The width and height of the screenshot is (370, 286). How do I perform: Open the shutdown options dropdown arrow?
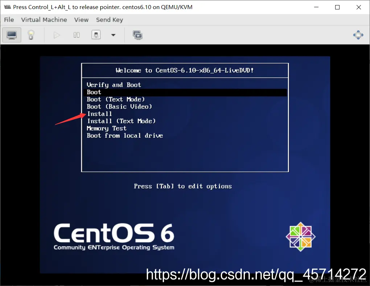(113, 35)
